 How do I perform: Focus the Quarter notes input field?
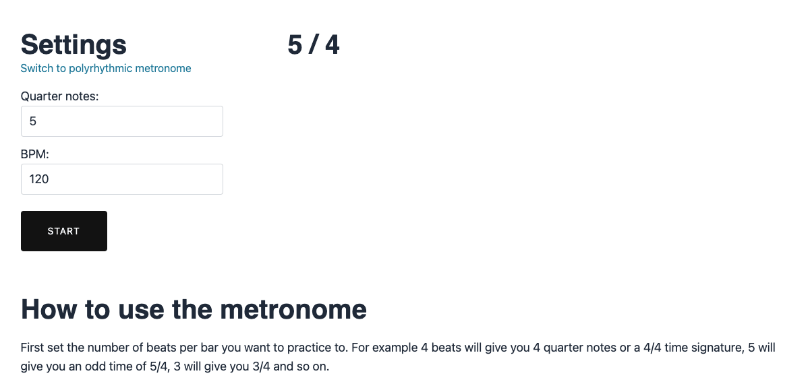click(121, 121)
